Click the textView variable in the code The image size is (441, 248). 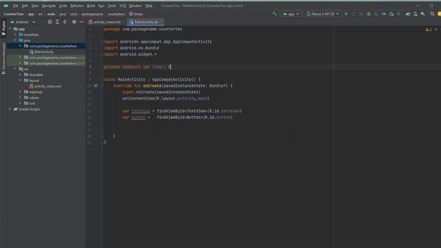click(x=141, y=111)
